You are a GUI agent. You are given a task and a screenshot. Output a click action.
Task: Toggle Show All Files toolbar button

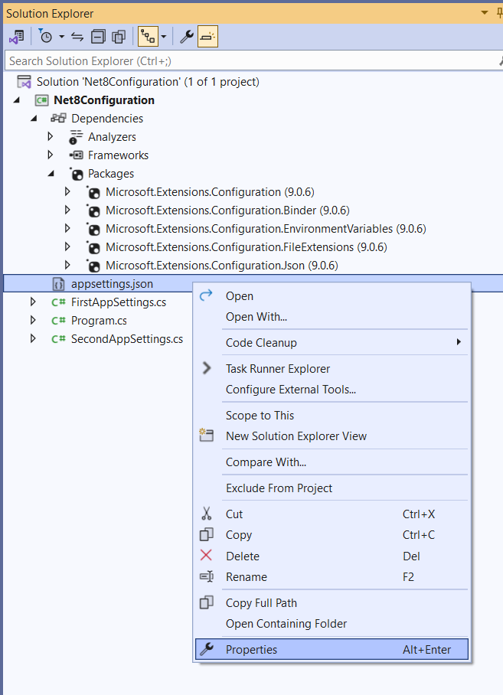tap(119, 37)
